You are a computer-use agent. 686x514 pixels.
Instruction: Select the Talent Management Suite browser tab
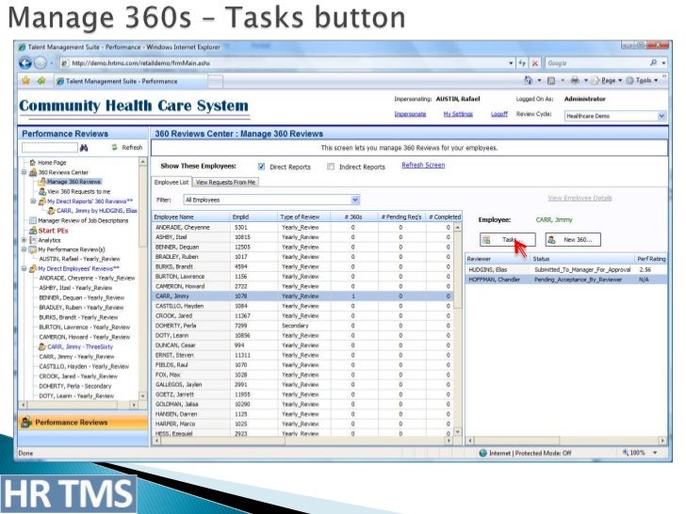(x=130, y=81)
